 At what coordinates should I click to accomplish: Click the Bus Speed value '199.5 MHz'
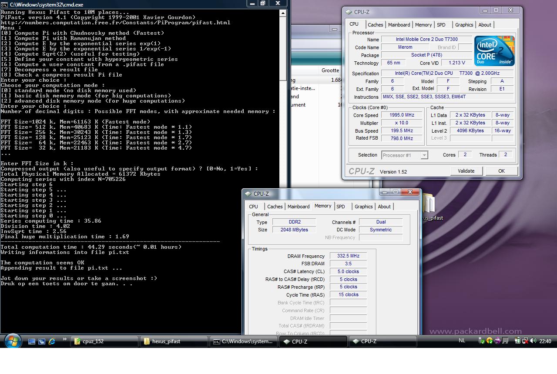tap(402, 130)
